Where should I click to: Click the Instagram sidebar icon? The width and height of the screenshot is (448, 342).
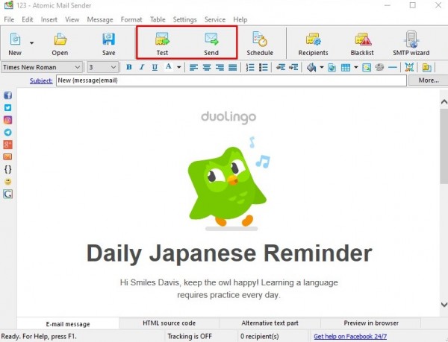click(x=7, y=120)
